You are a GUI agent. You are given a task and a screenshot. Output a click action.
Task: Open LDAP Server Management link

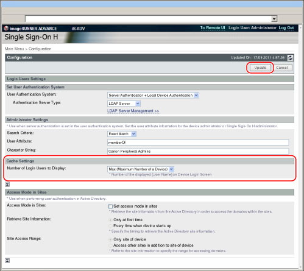(x=133, y=111)
